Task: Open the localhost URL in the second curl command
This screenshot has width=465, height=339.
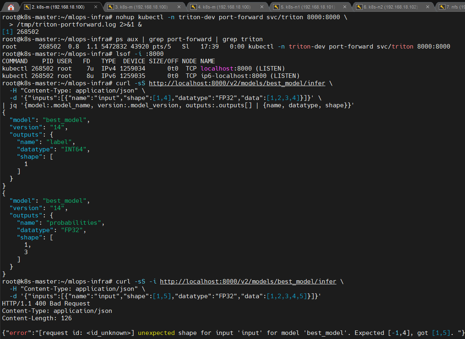Action: coord(248,281)
